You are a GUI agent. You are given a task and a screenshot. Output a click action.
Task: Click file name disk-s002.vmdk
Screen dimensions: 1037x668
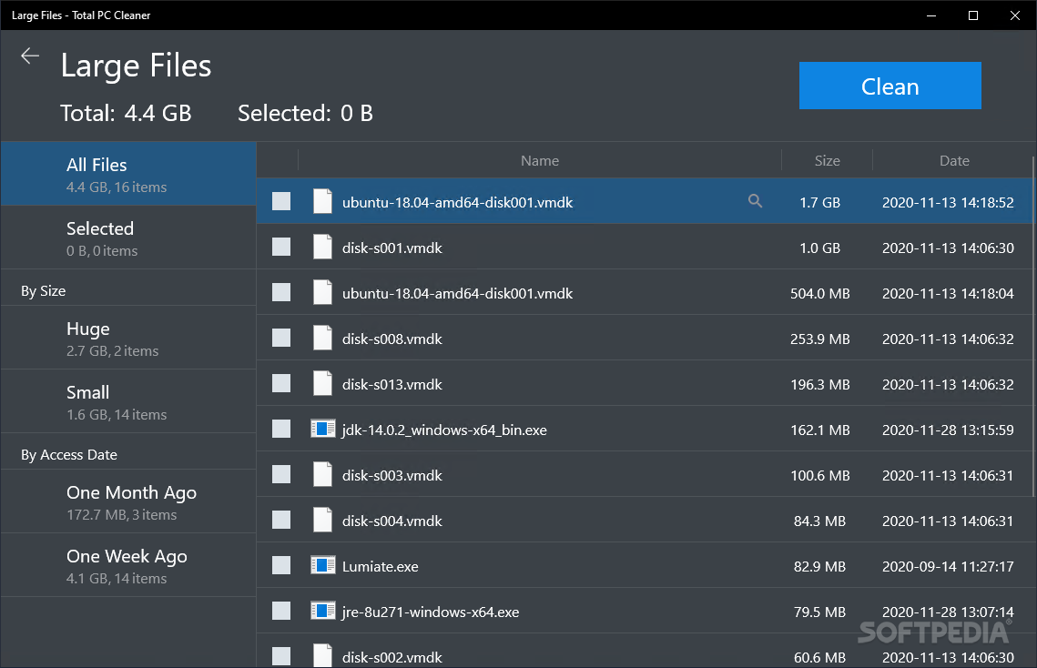[x=392, y=657]
